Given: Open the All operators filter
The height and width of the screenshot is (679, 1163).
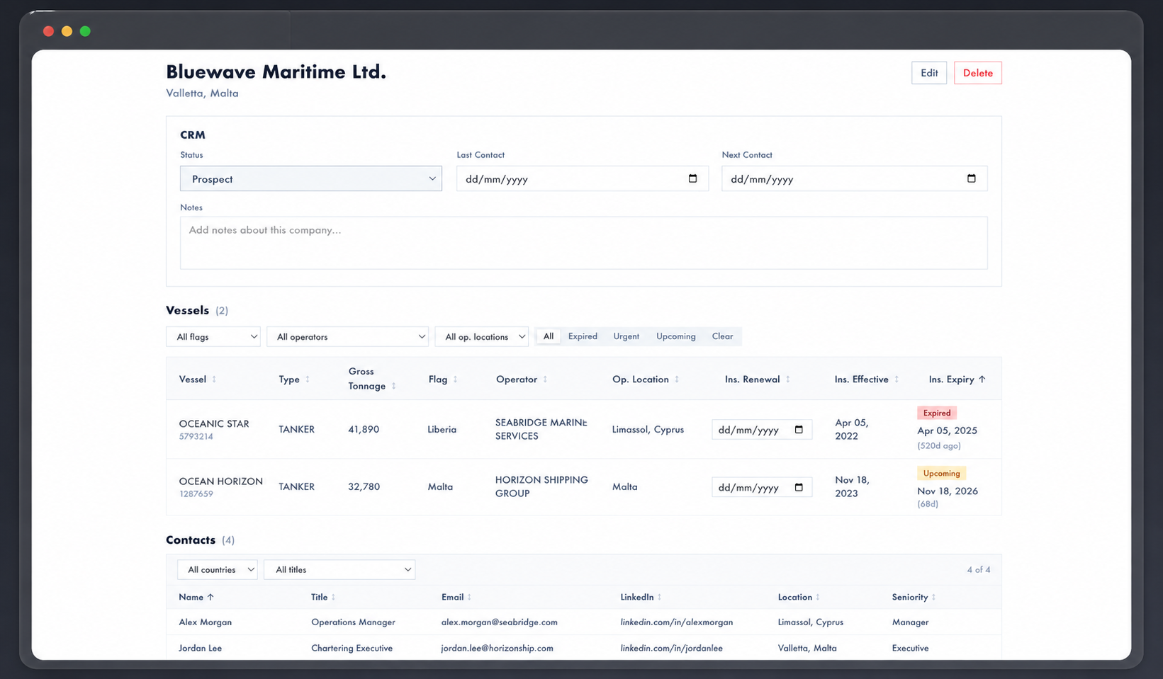Looking at the screenshot, I should [x=347, y=336].
